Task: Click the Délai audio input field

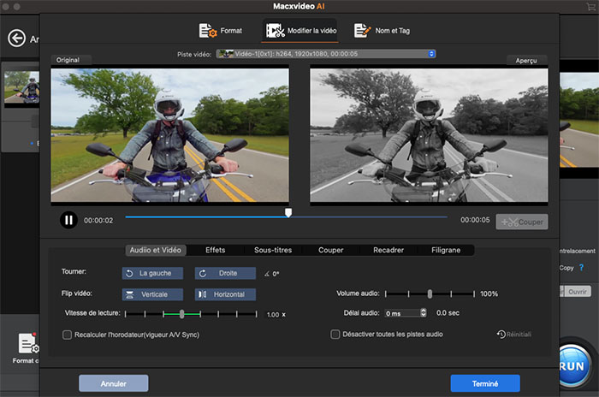Action: pyautogui.click(x=402, y=313)
